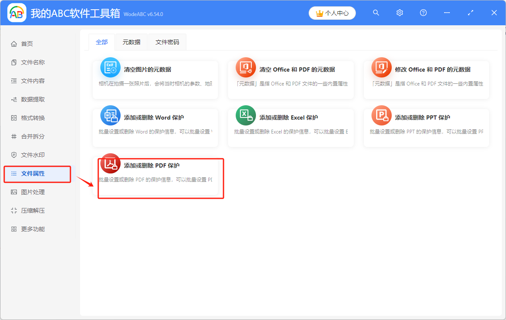Click 清空 Office 和 PDF 的元数据 icon
This screenshot has height=320, width=506.
[x=246, y=67]
